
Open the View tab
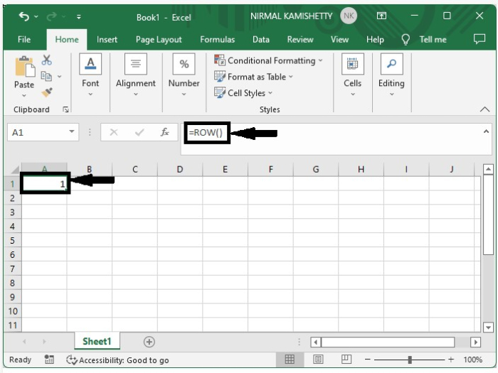pos(339,39)
